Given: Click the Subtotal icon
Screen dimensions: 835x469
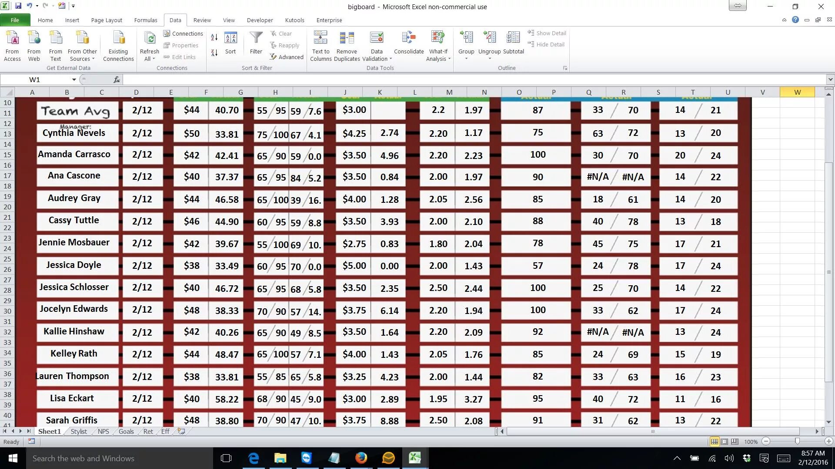Looking at the screenshot, I should click(513, 38).
